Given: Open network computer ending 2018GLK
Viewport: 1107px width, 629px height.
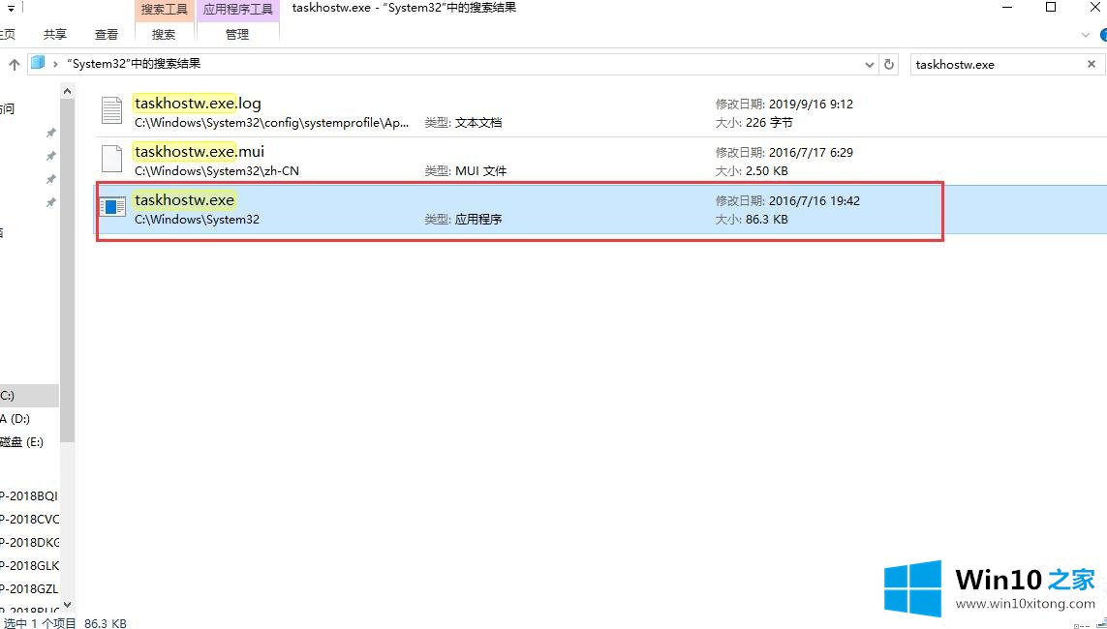Looking at the screenshot, I should click(30, 565).
